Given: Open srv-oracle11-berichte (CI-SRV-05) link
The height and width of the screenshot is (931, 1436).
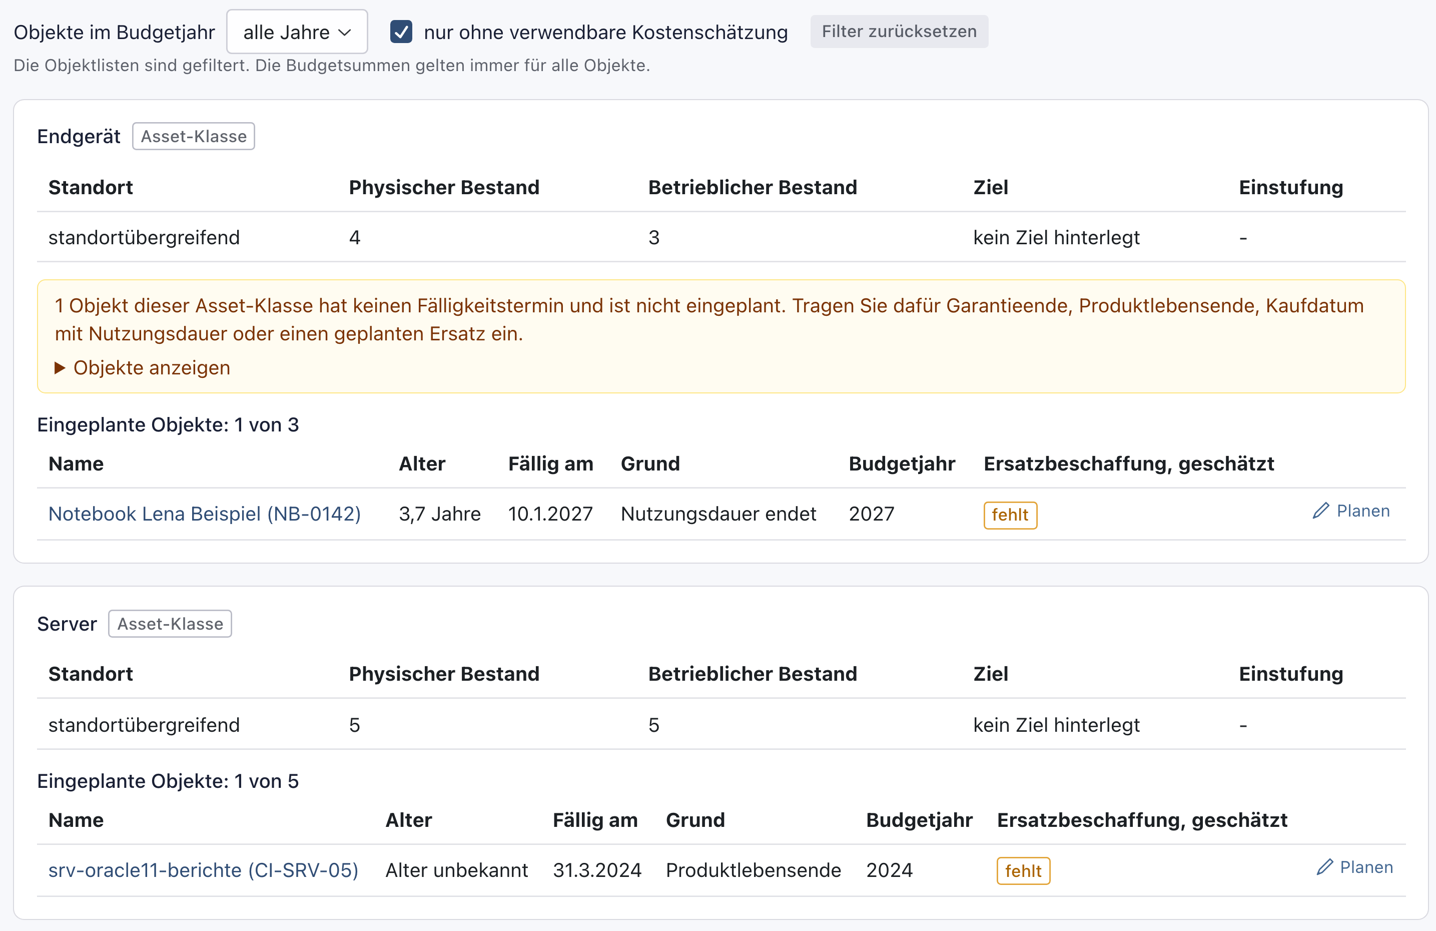Looking at the screenshot, I should tap(203, 870).
